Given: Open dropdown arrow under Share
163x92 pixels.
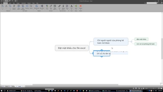Looking at the screenshot, I should click(x=76, y=9).
